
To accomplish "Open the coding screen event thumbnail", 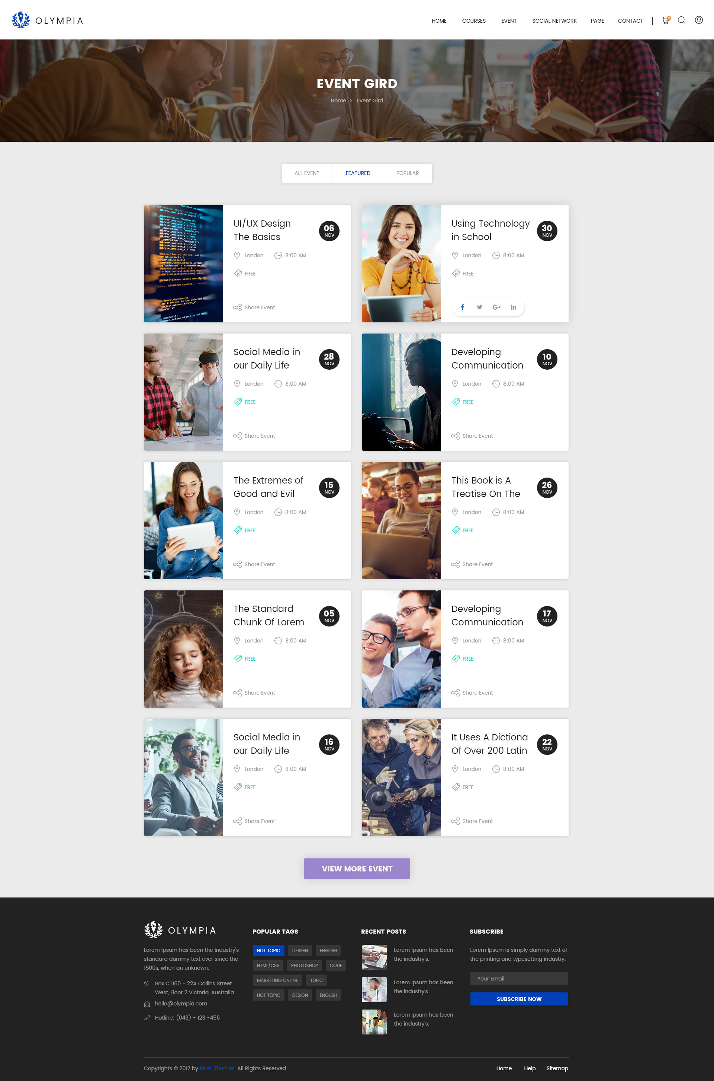I will (x=183, y=264).
